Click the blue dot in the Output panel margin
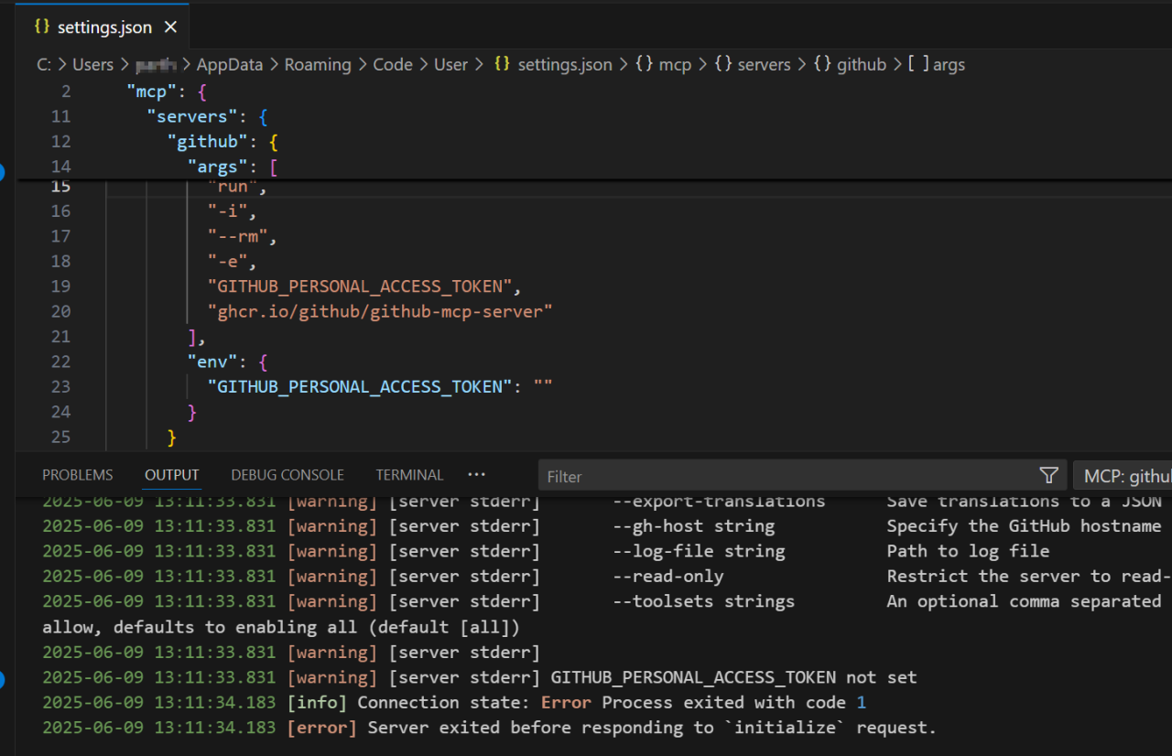 3,677
